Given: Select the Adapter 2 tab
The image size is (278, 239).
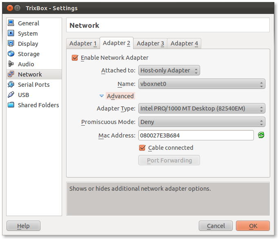Looking at the screenshot, I should coord(116,43).
